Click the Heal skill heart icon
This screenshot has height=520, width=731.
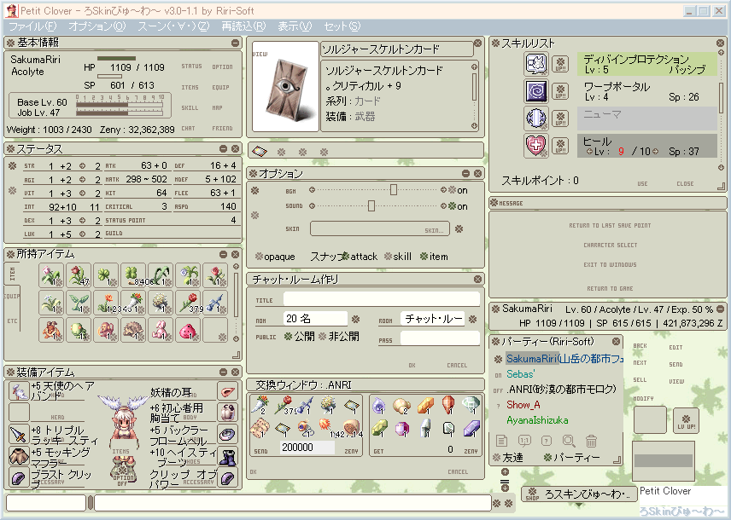536,145
